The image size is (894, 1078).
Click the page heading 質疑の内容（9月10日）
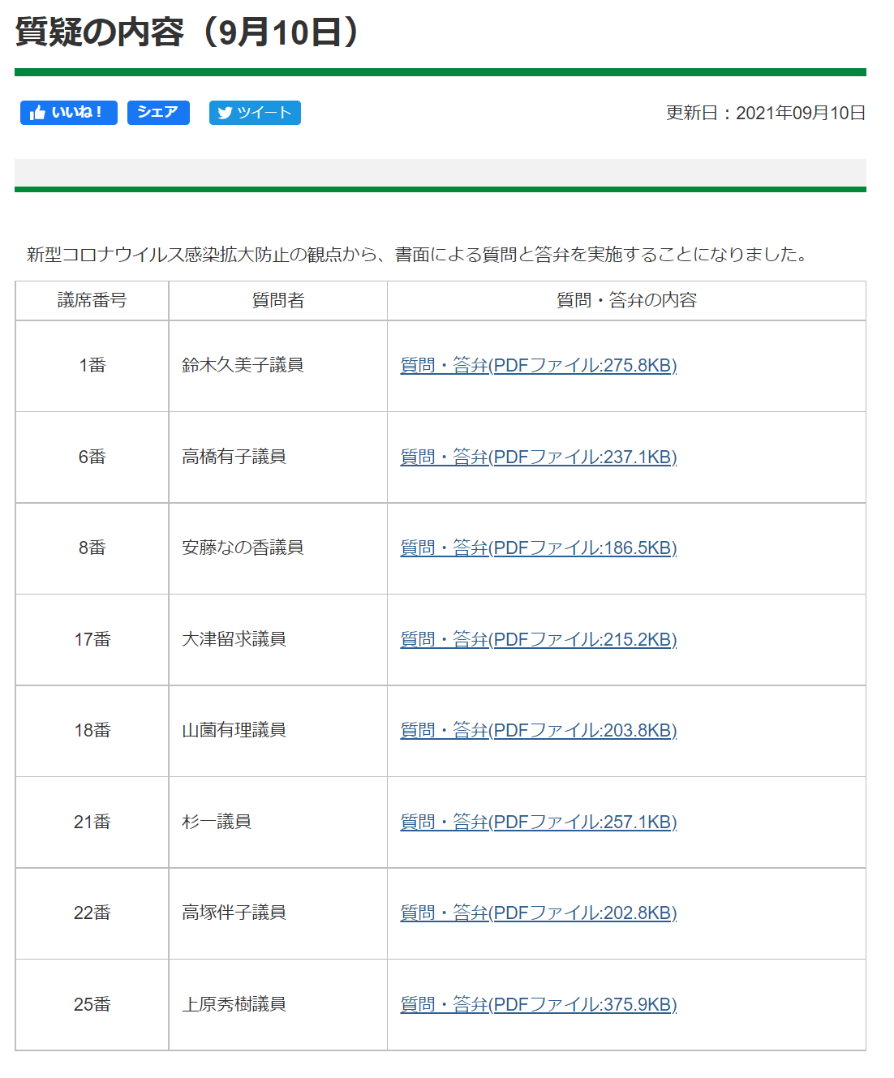click(x=188, y=32)
